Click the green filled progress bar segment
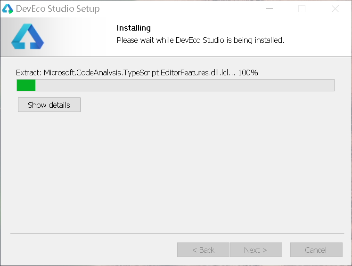The image size is (352, 266). [x=26, y=85]
